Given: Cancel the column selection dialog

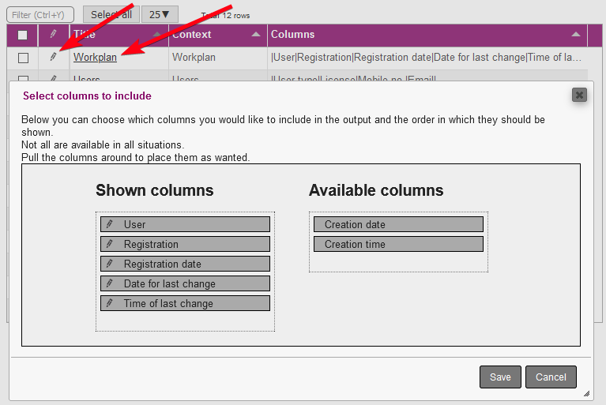Looking at the screenshot, I should 551,377.
